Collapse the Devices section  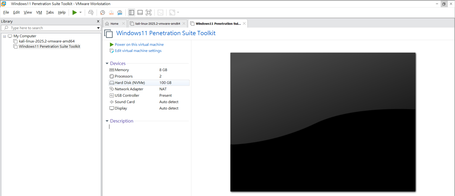[x=107, y=64]
